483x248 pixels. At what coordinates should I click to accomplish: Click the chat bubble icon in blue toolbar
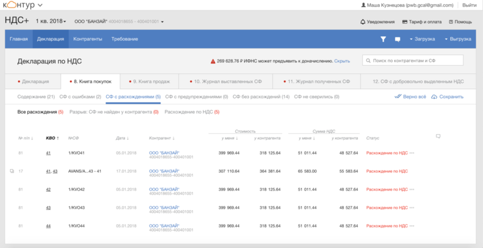(397, 39)
